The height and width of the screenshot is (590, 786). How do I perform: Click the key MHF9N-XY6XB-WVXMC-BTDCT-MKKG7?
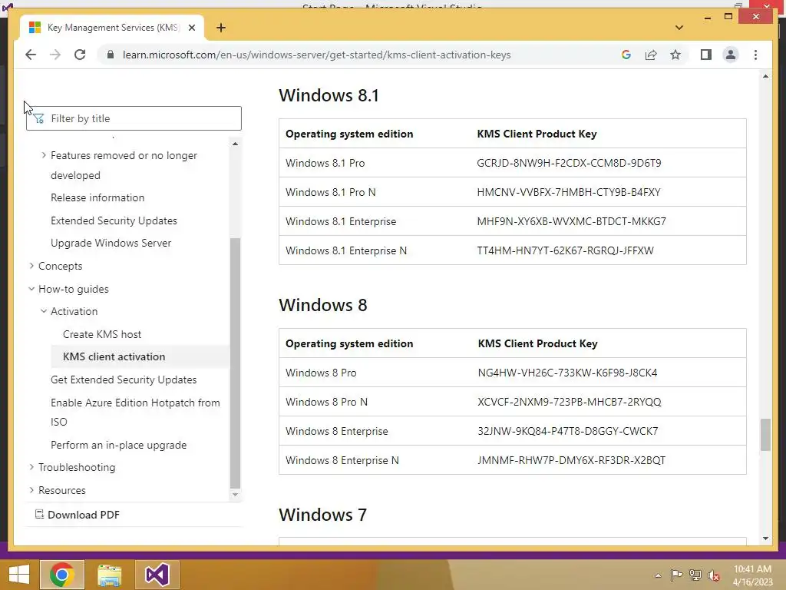click(x=571, y=221)
